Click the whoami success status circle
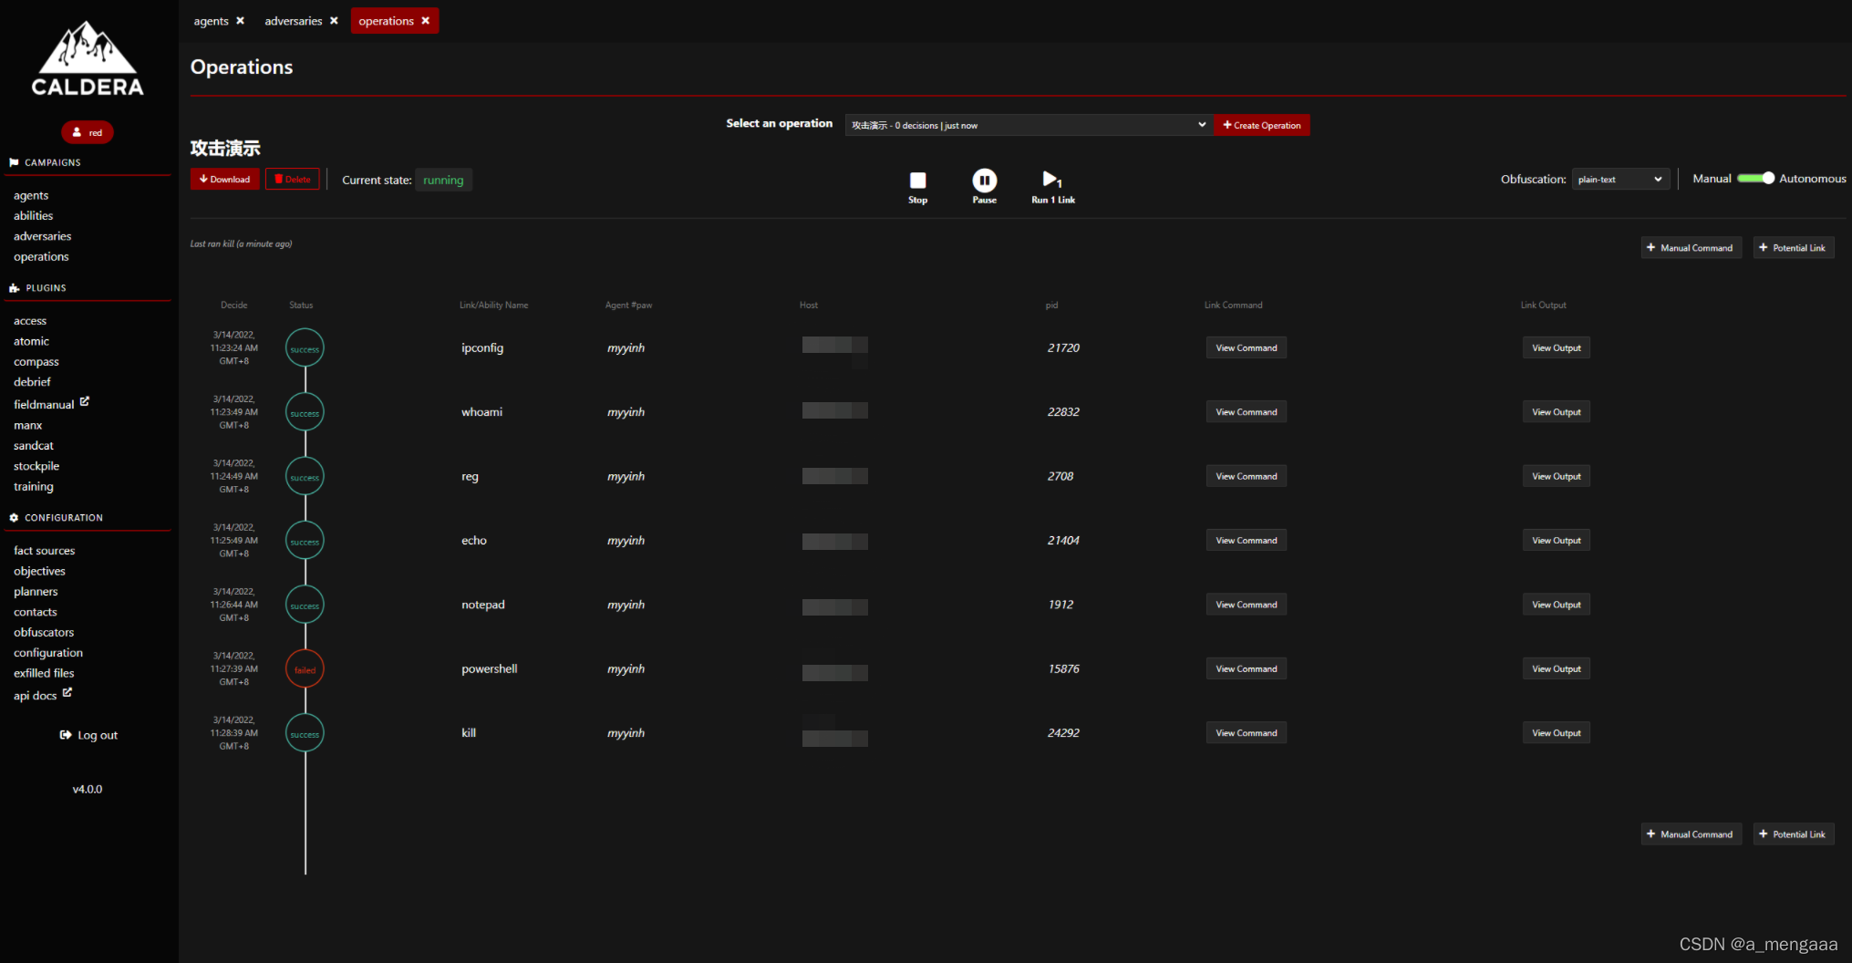Viewport: 1852px width, 963px height. (x=305, y=412)
